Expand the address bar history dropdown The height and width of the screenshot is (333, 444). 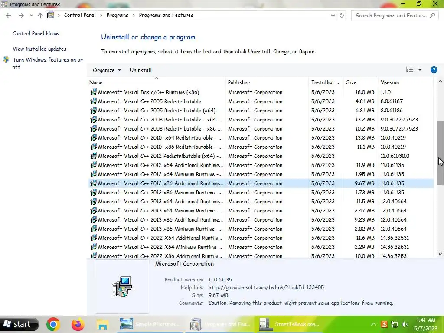tap(333, 16)
